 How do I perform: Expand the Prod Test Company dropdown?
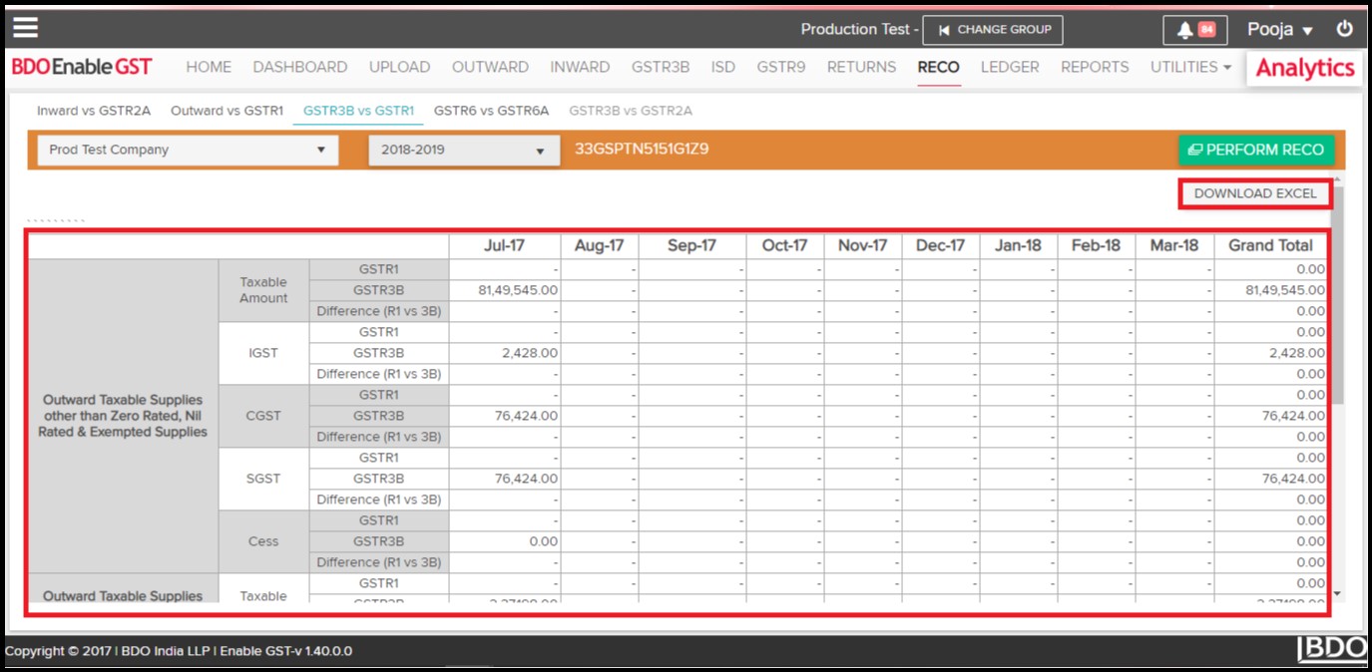coord(188,150)
